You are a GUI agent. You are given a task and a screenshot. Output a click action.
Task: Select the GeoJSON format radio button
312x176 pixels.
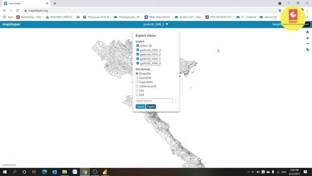pyautogui.click(x=137, y=78)
